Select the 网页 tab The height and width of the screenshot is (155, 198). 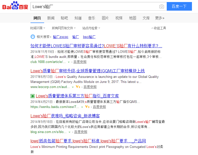tap(37, 18)
